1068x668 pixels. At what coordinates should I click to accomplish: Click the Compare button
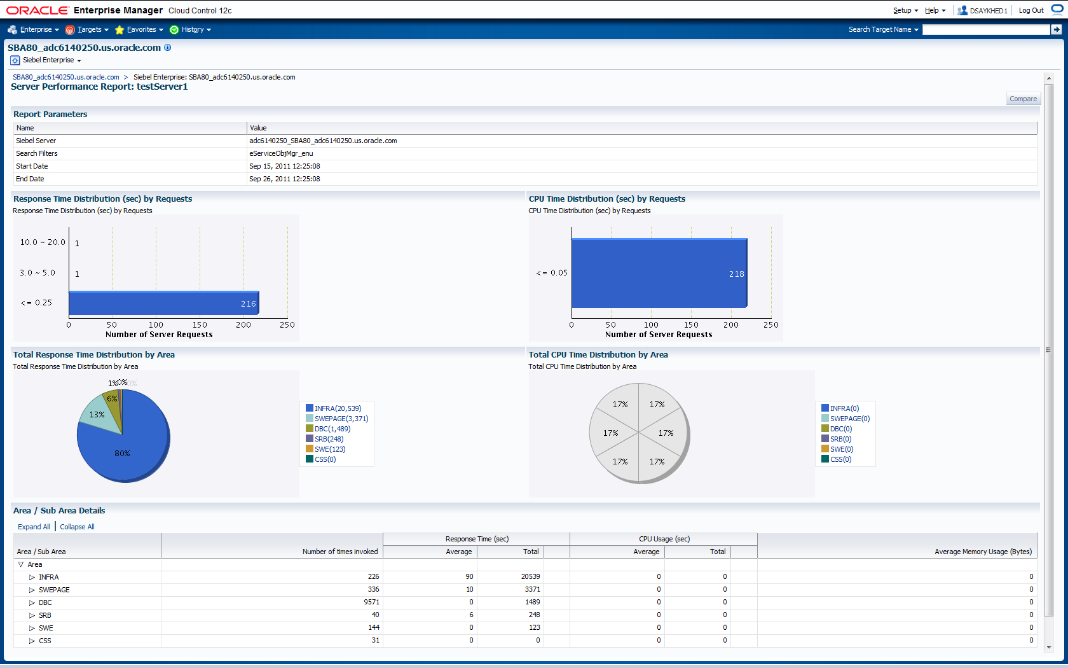(x=1023, y=99)
